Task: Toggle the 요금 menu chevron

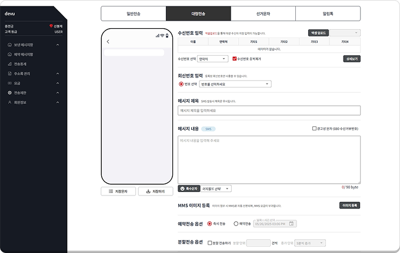Action: pyautogui.click(x=58, y=83)
